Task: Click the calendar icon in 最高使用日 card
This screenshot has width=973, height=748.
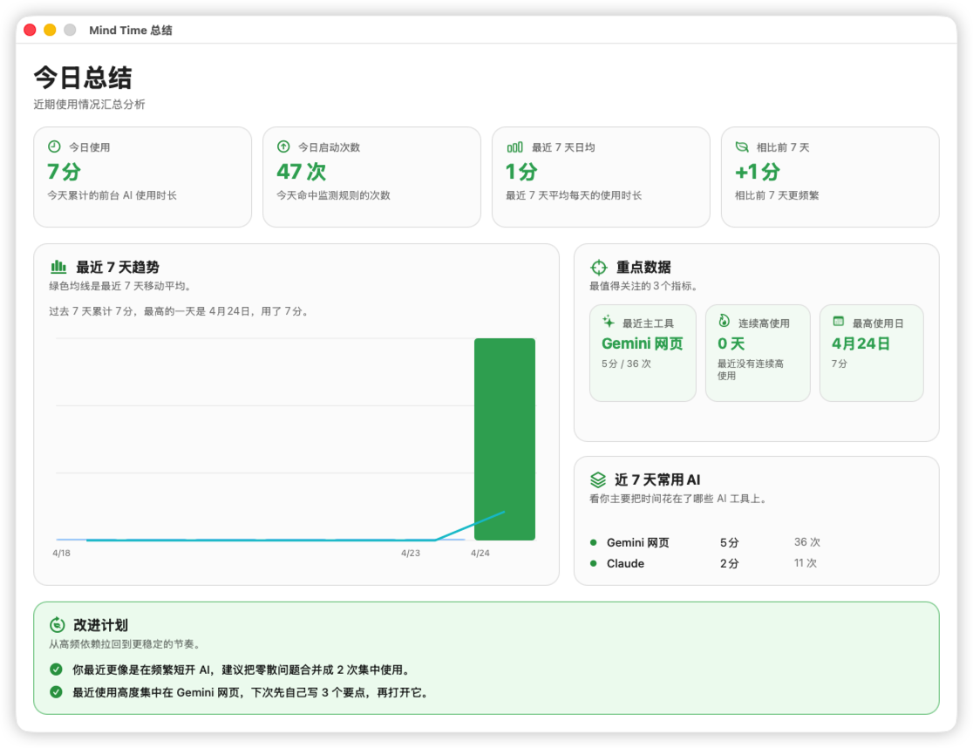Action: [x=839, y=322]
